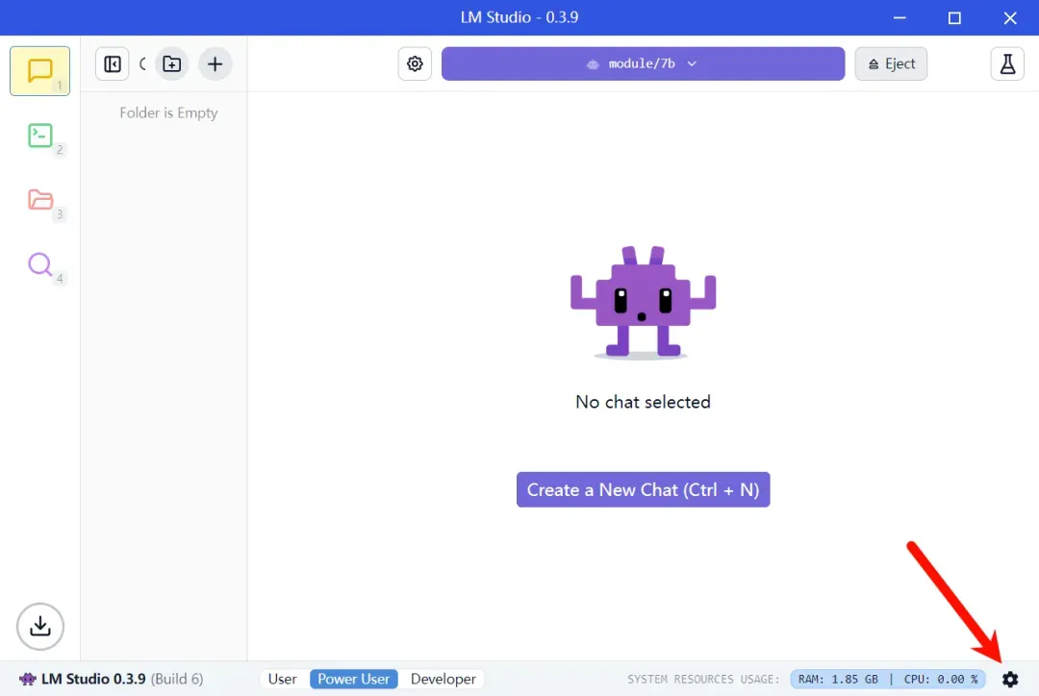Screen dimensions: 1039x696
Task: Click Create a New Chat button
Action: tap(643, 489)
